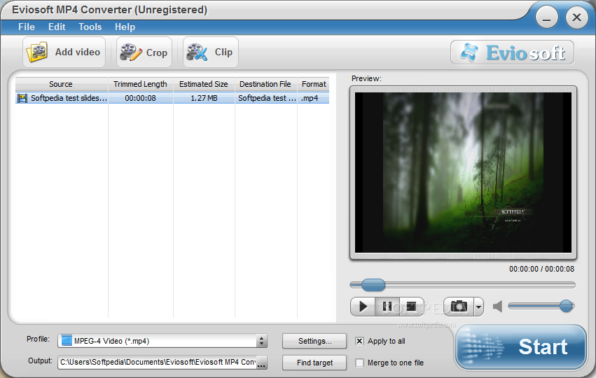The image size is (596, 378).
Task: Mute audio with the speaker icon
Action: 497,307
